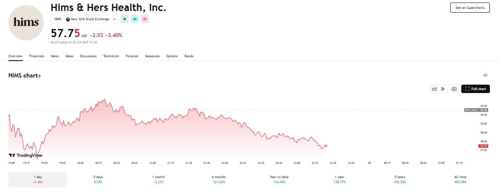The width and height of the screenshot is (500, 192).
Task: Click the 'As of today at 23:24' timestamp
Action: 74,42
